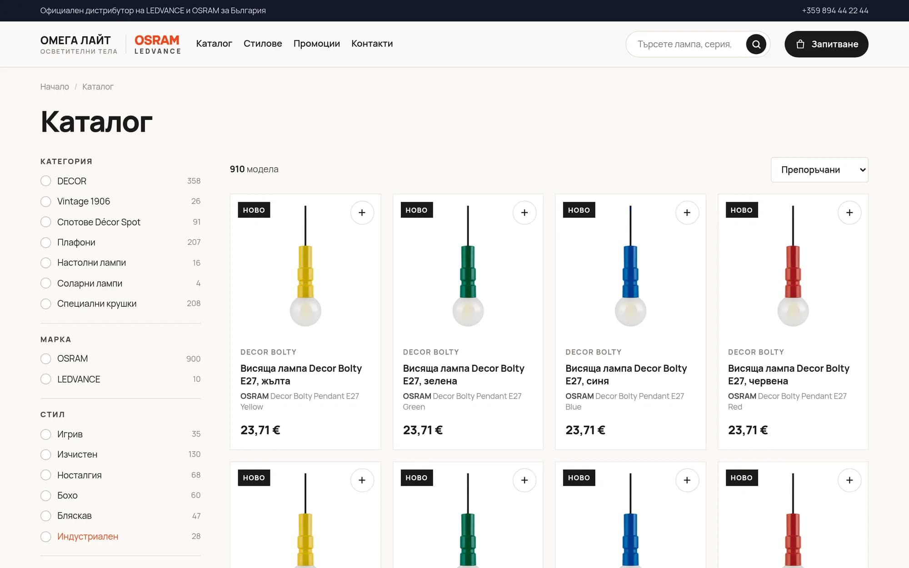
Task: Select the Носталгия style filter
Action: [120, 475]
